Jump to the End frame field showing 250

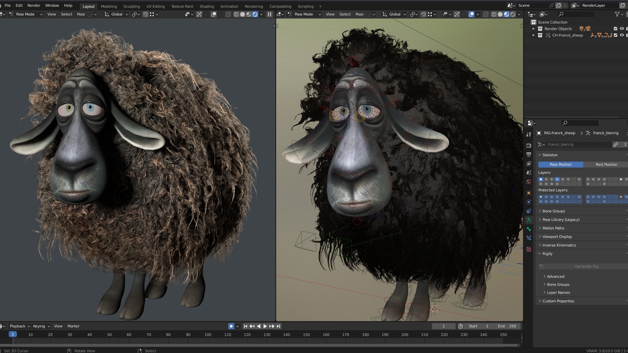coord(507,326)
